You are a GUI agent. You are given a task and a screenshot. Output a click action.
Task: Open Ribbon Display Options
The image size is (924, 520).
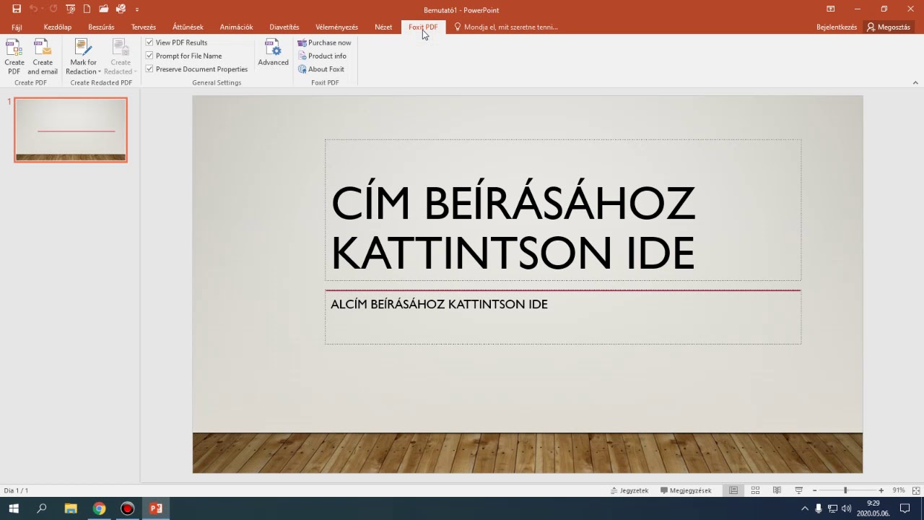click(x=830, y=9)
